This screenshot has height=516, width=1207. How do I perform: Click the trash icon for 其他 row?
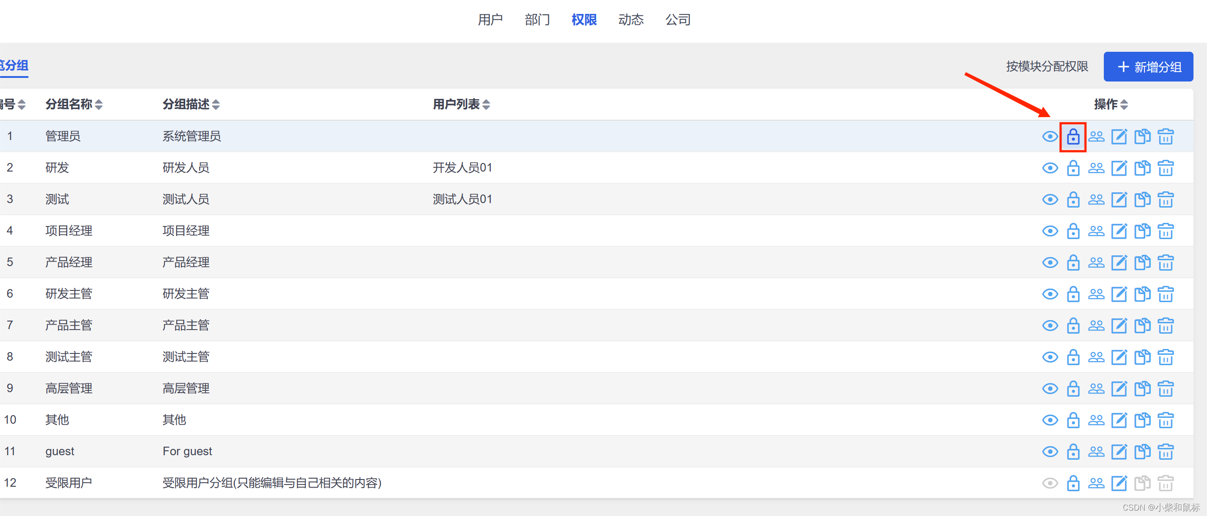point(1165,420)
